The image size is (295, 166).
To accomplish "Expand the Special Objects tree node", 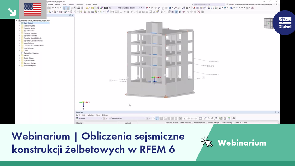I will [x=19, y=26].
